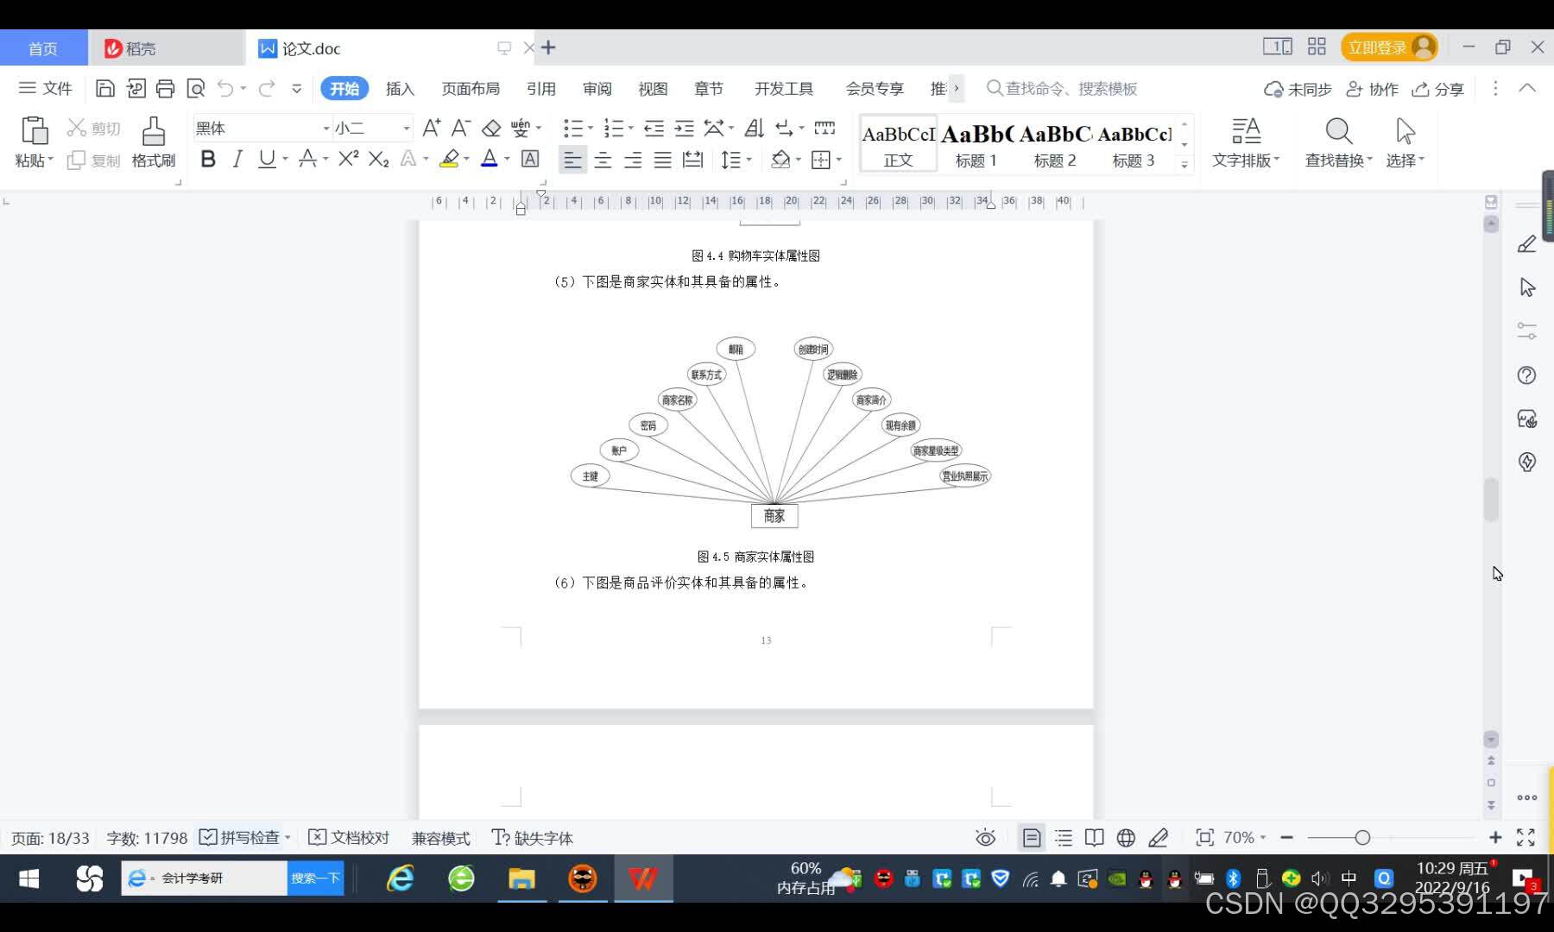Open the 审阅 ribbon tab
This screenshot has height=932, width=1554.
tap(597, 89)
